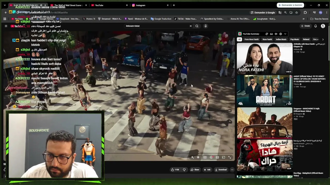330x185 pixels.
Task: Open more actions ellipsis under video
Action: (232, 170)
